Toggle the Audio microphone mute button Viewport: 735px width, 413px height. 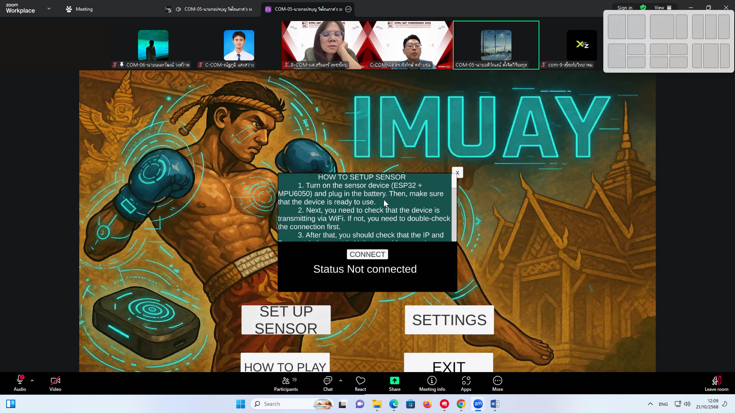20,381
